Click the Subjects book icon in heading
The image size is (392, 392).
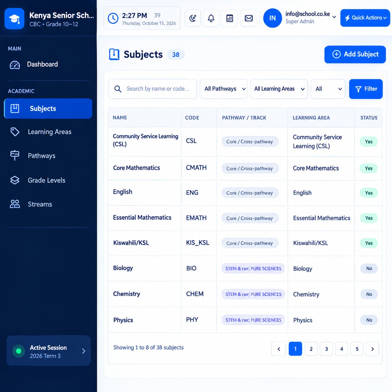click(x=114, y=54)
